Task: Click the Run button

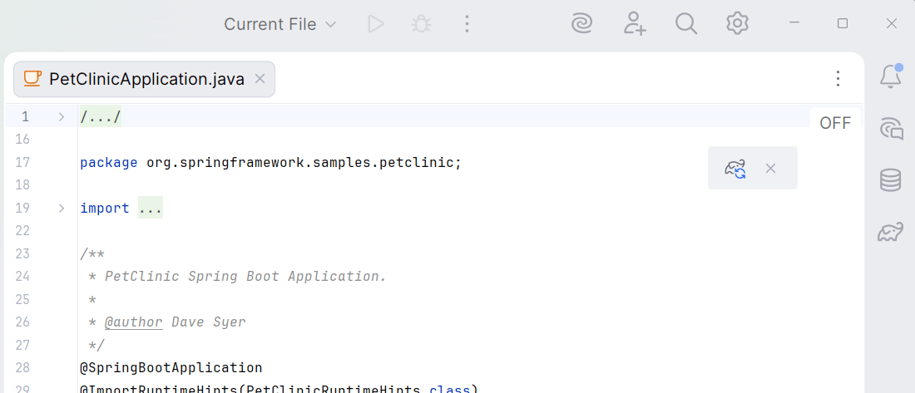Action: (376, 24)
